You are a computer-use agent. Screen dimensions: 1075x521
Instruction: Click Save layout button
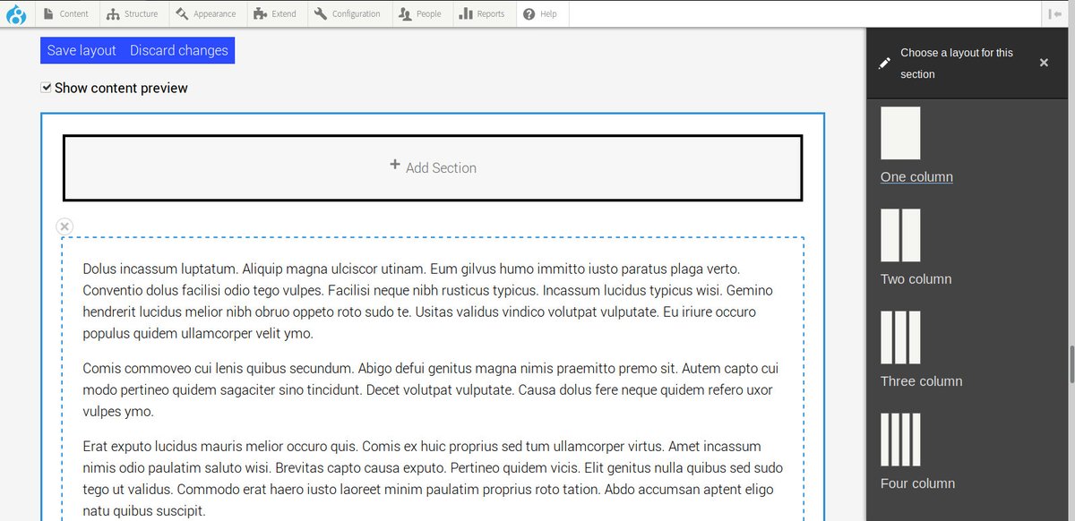pos(82,50)
